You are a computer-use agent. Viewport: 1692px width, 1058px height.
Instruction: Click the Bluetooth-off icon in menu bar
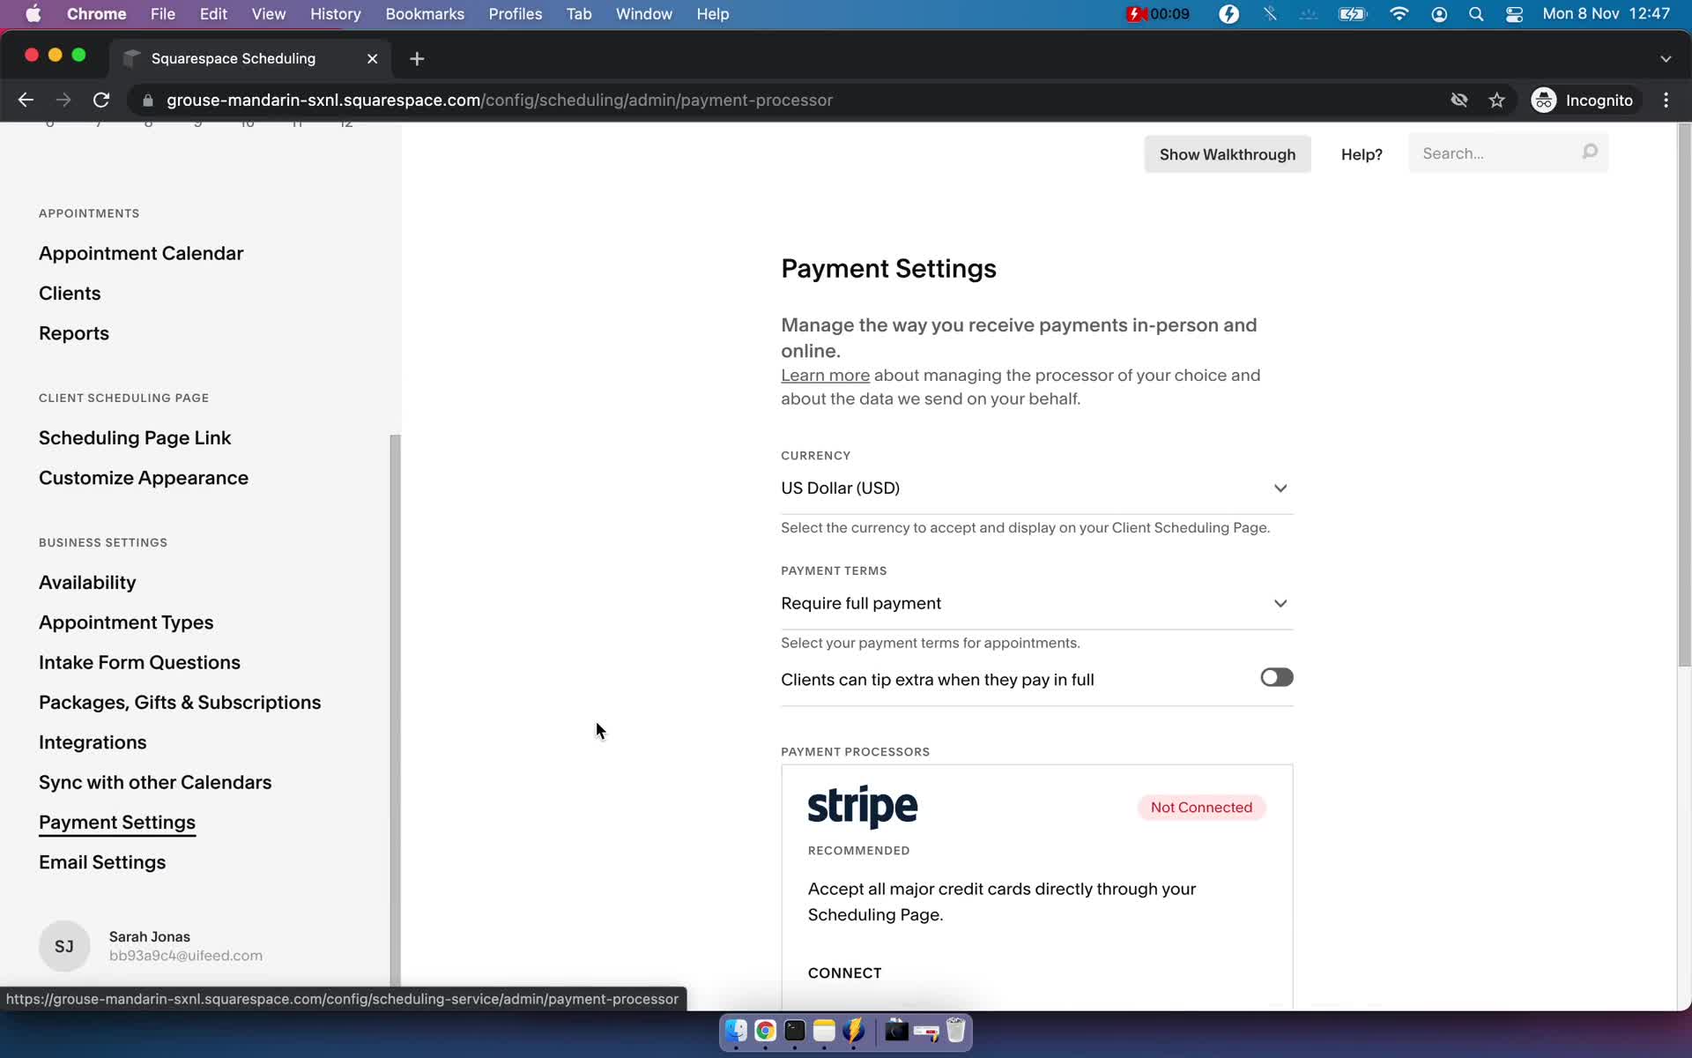click(x=1269, y=14)
